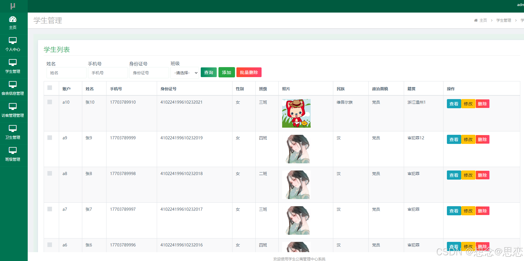Image resolution: width=524 pixels, height=261 pixels.
Task: Focus the 姓名 search input field
Action: coord(67,73)
